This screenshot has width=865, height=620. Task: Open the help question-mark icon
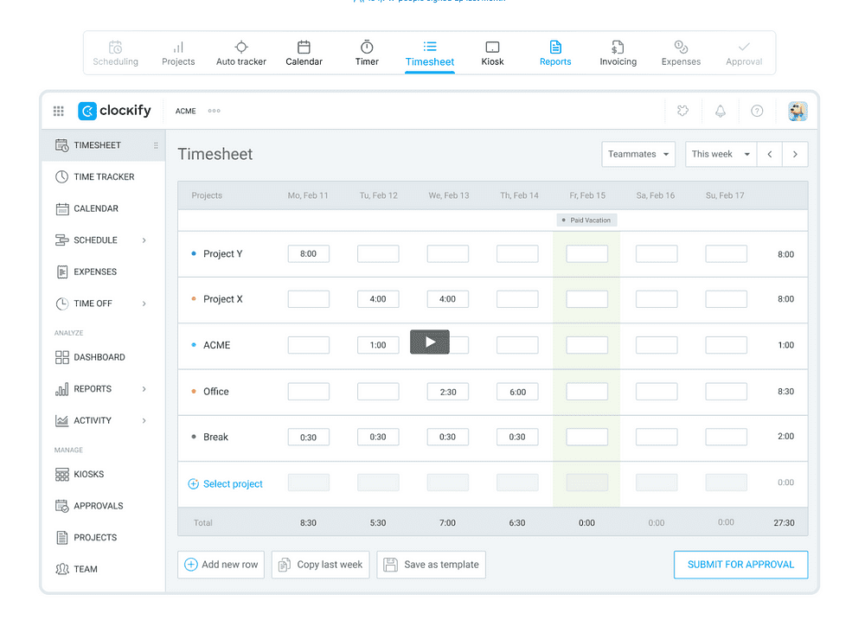(x=757, y=111)
